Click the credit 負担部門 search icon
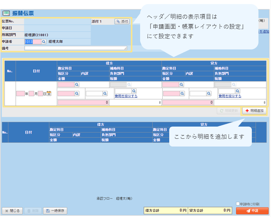 tap(238, 91)
